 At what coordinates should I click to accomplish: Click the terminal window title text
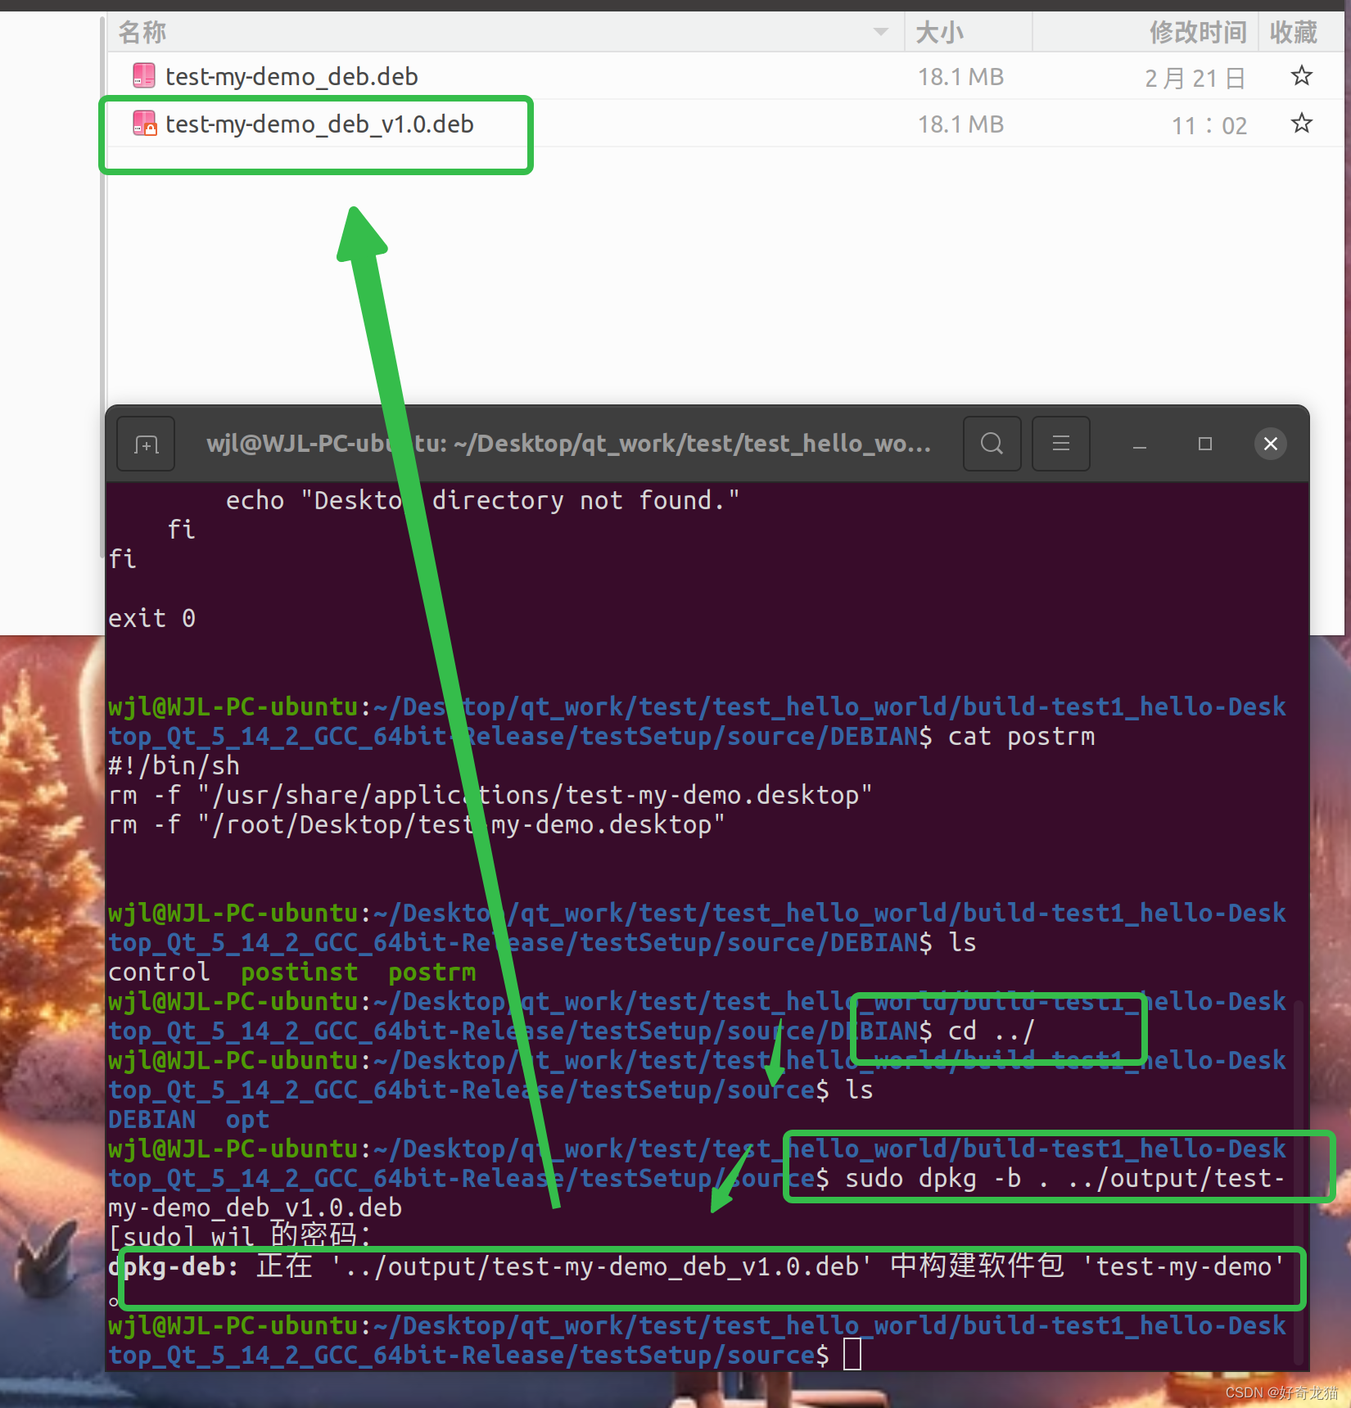tap(568, 444)
